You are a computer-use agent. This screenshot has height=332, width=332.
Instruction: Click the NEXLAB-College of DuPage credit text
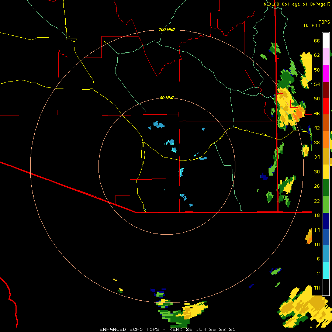click(295, 4)
